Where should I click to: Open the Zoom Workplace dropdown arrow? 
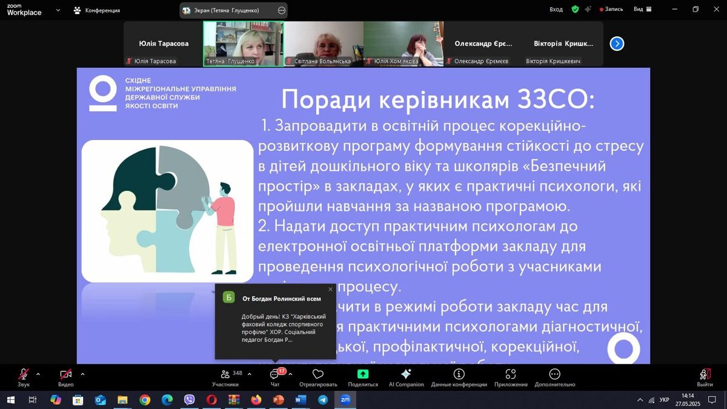point(58,10)
